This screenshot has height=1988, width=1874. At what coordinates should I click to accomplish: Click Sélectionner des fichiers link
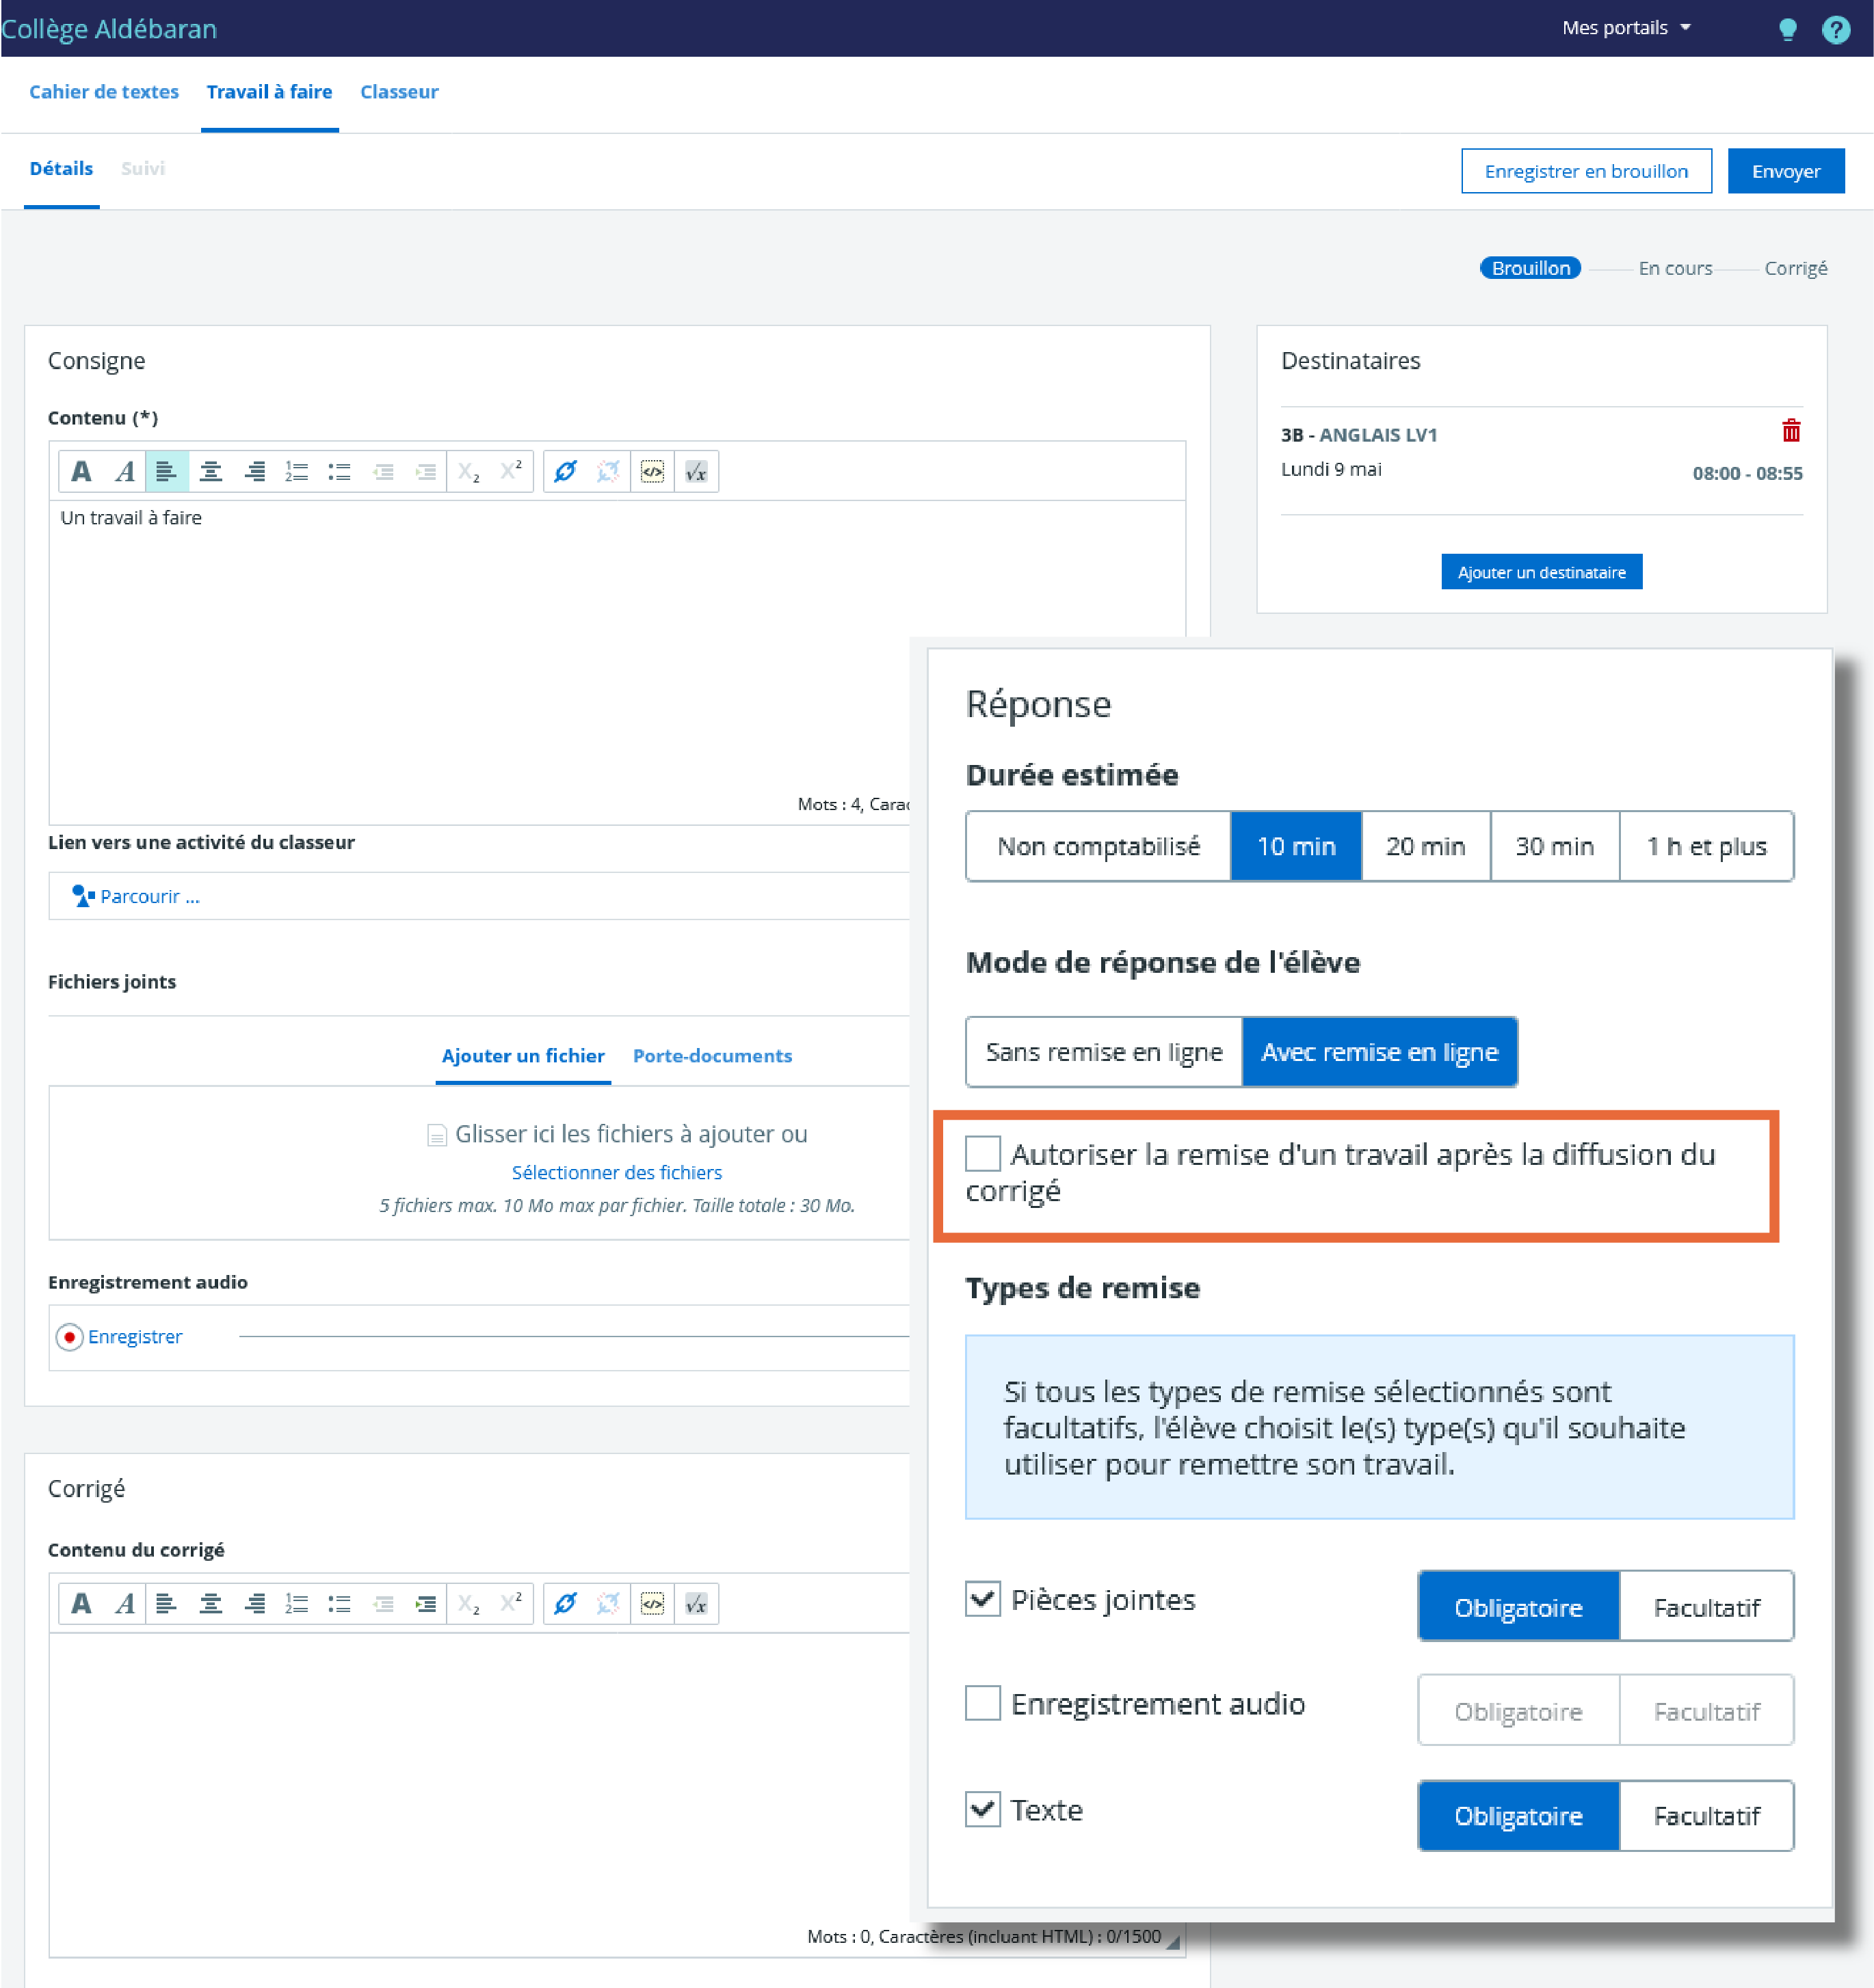coord(616,1172)
